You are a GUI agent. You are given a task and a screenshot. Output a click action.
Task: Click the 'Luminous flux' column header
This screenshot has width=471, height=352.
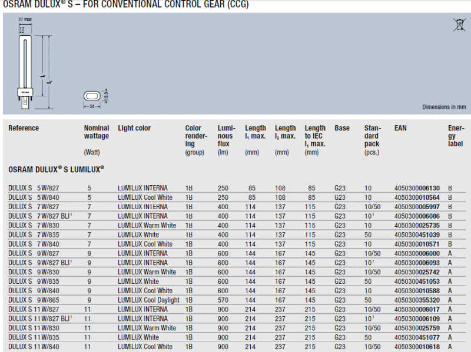[x=227, y=136]
